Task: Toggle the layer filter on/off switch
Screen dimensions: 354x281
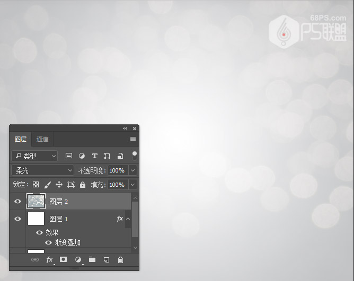Action: [135, 156]
